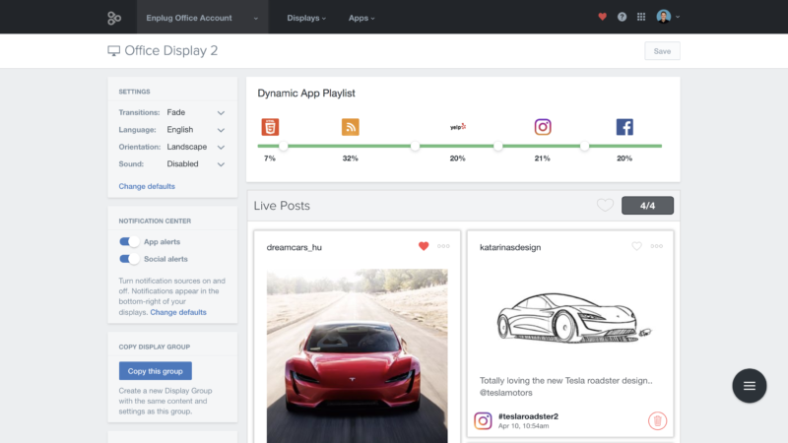
Task: Click the user profile avatar
Action: click(663, 17)
